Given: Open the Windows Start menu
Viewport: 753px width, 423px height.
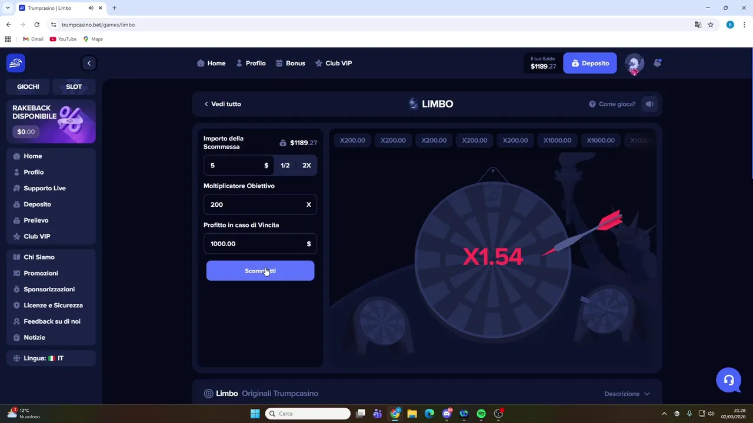Looking at the screenshot, I should coord(255,414).
